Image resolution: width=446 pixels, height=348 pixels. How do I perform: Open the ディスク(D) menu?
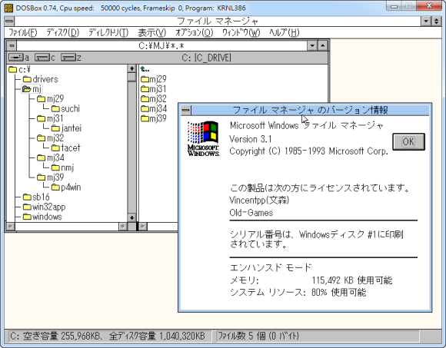pyautogui.click(x=62, y=33)
